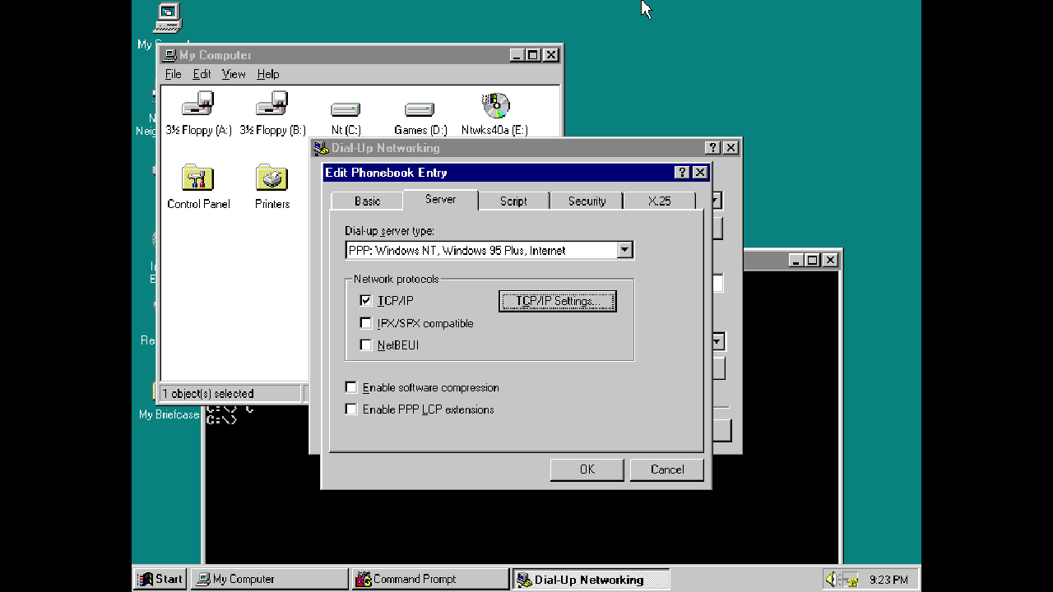The width and height of the screenshot is (1053, 592).
Task: Switch to My Computer taskbar button
Action: 270,579
